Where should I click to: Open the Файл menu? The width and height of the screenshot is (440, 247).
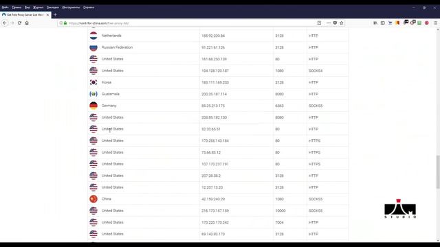pos(5,8)
